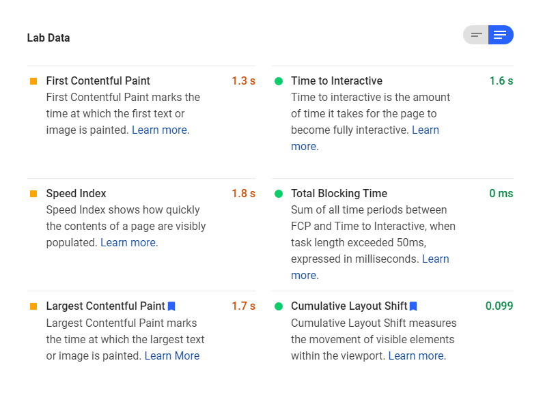The height and width of the screenshot is (393, 543).
Task: Switch to the compact view toggle
Action: click(476, 35)
